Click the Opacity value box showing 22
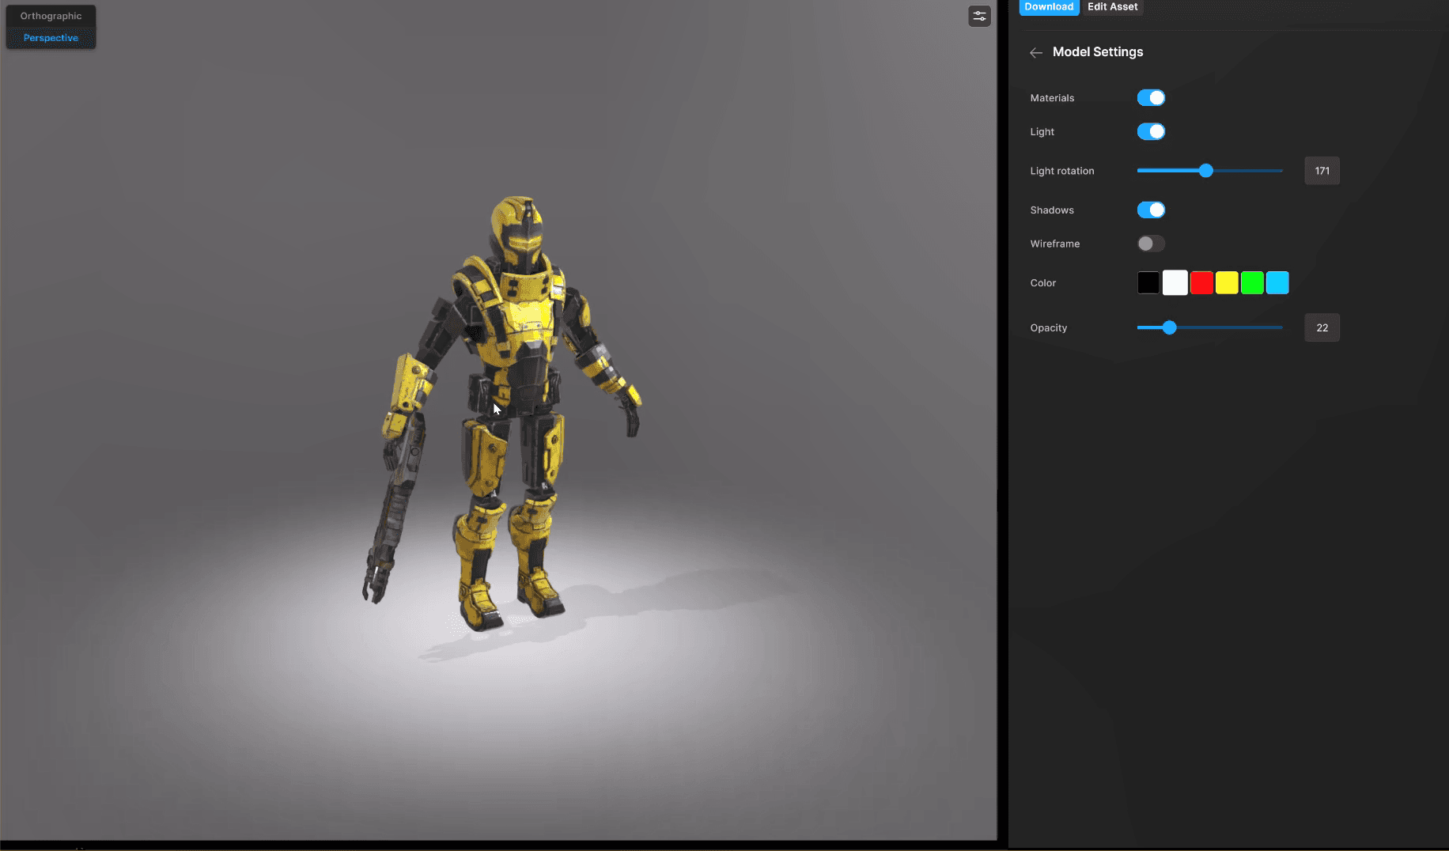1449x851 pixels. (x=1321, y=327)
